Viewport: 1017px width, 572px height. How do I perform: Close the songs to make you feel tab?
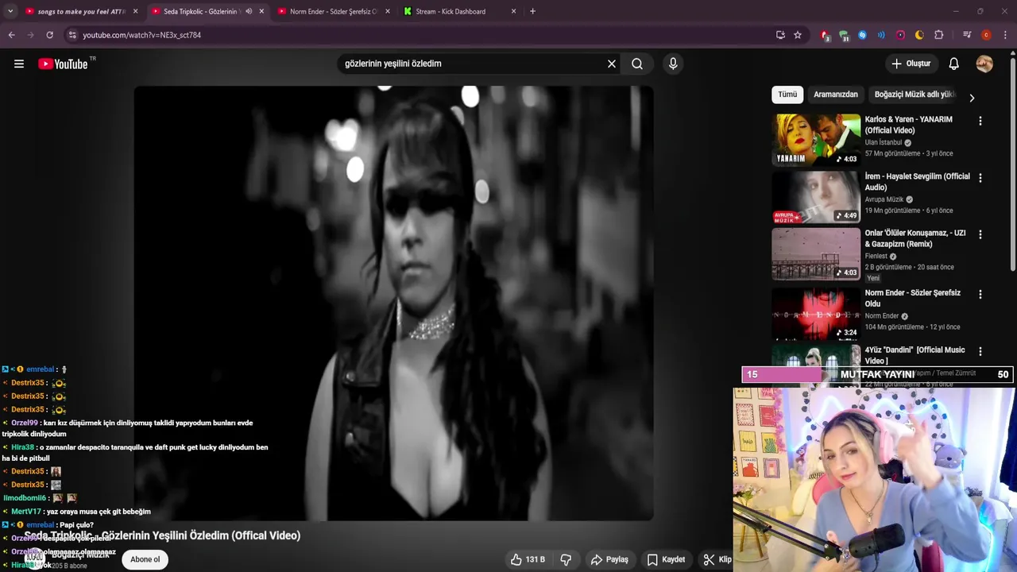click(135, 11)
